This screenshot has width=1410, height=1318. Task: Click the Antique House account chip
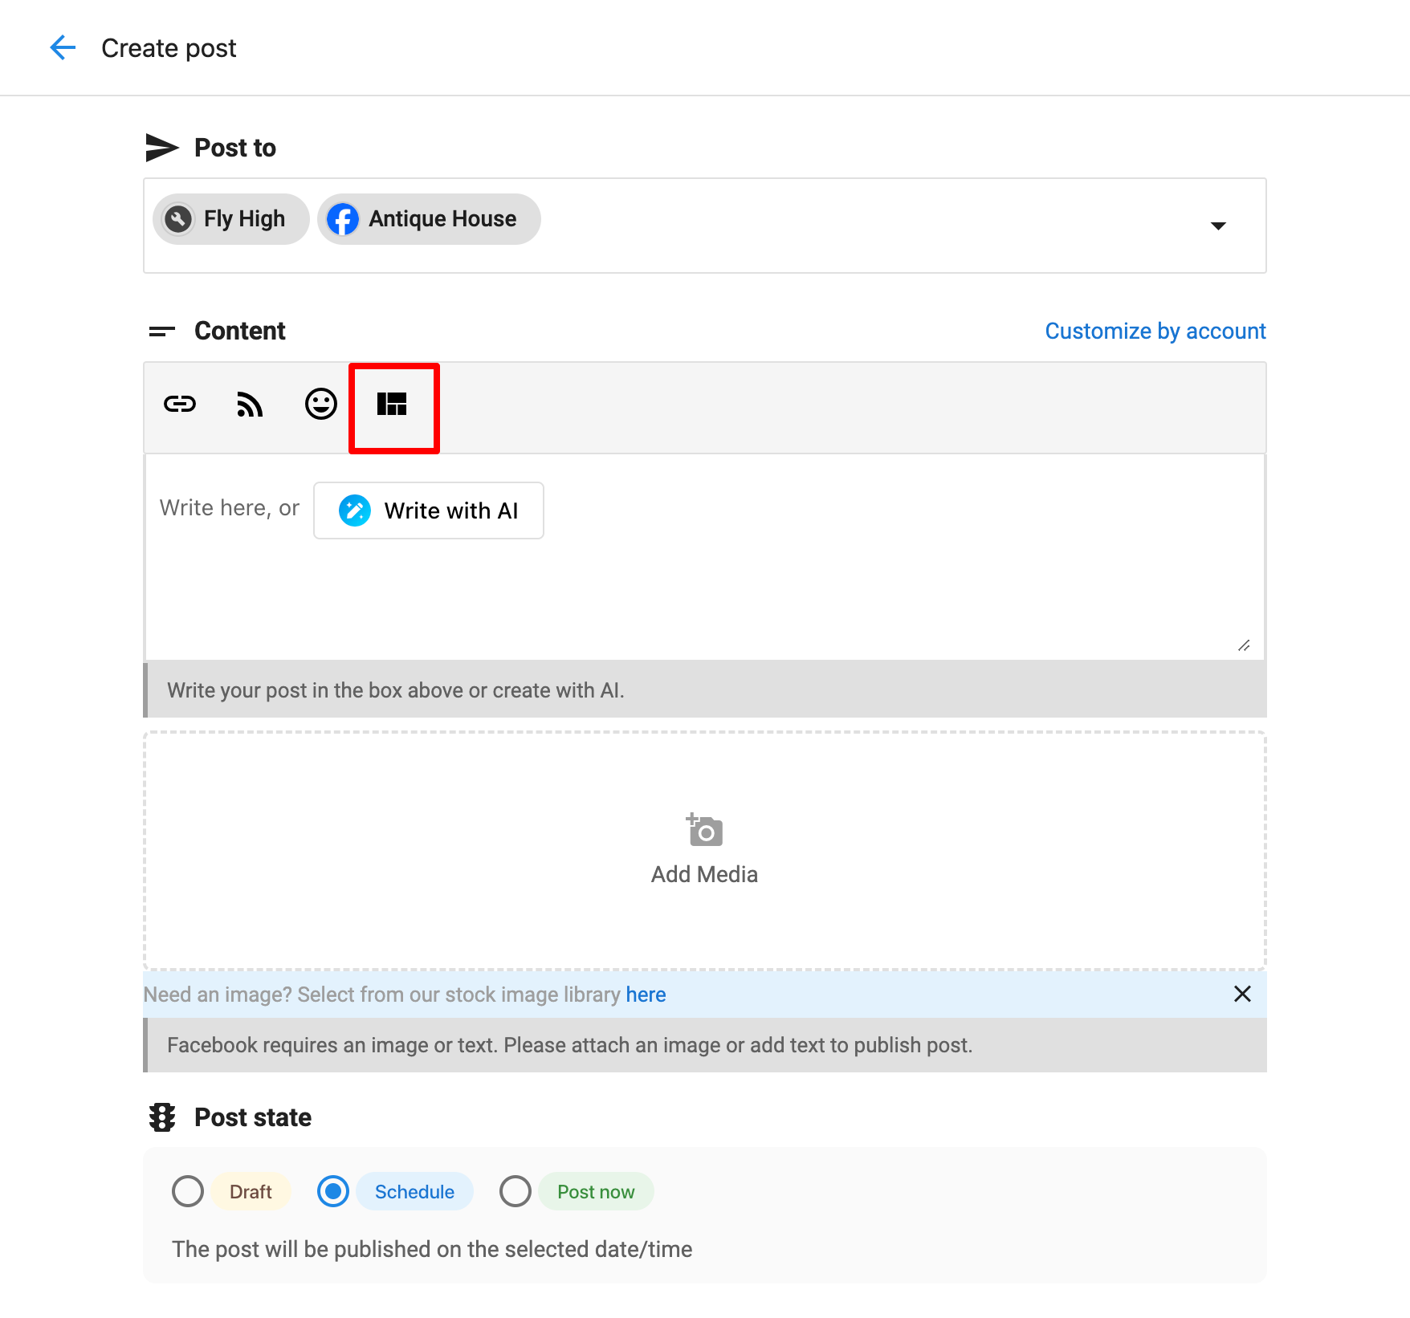tap(442, 219)
